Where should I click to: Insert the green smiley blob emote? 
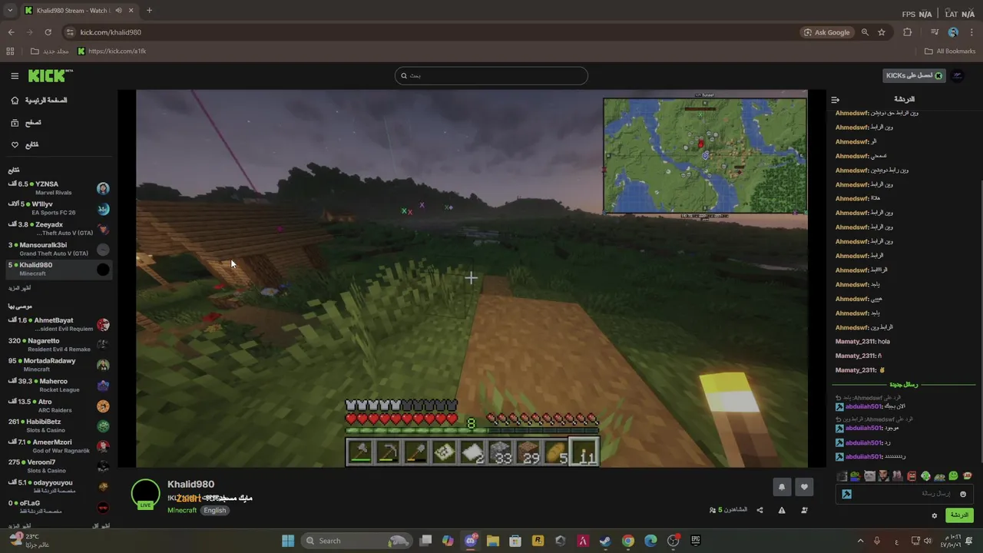point(953,476)
